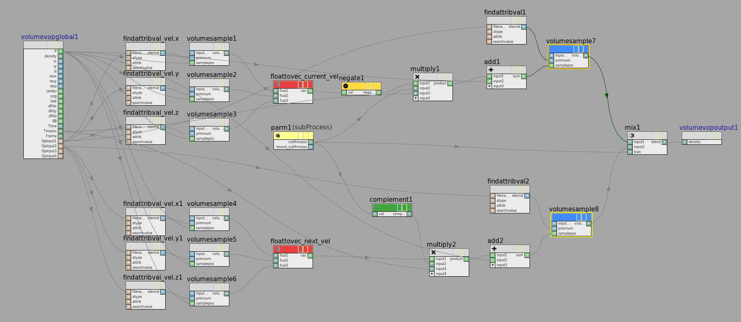Toggle the rightmost header flag on parm1

tap(311, 136)
